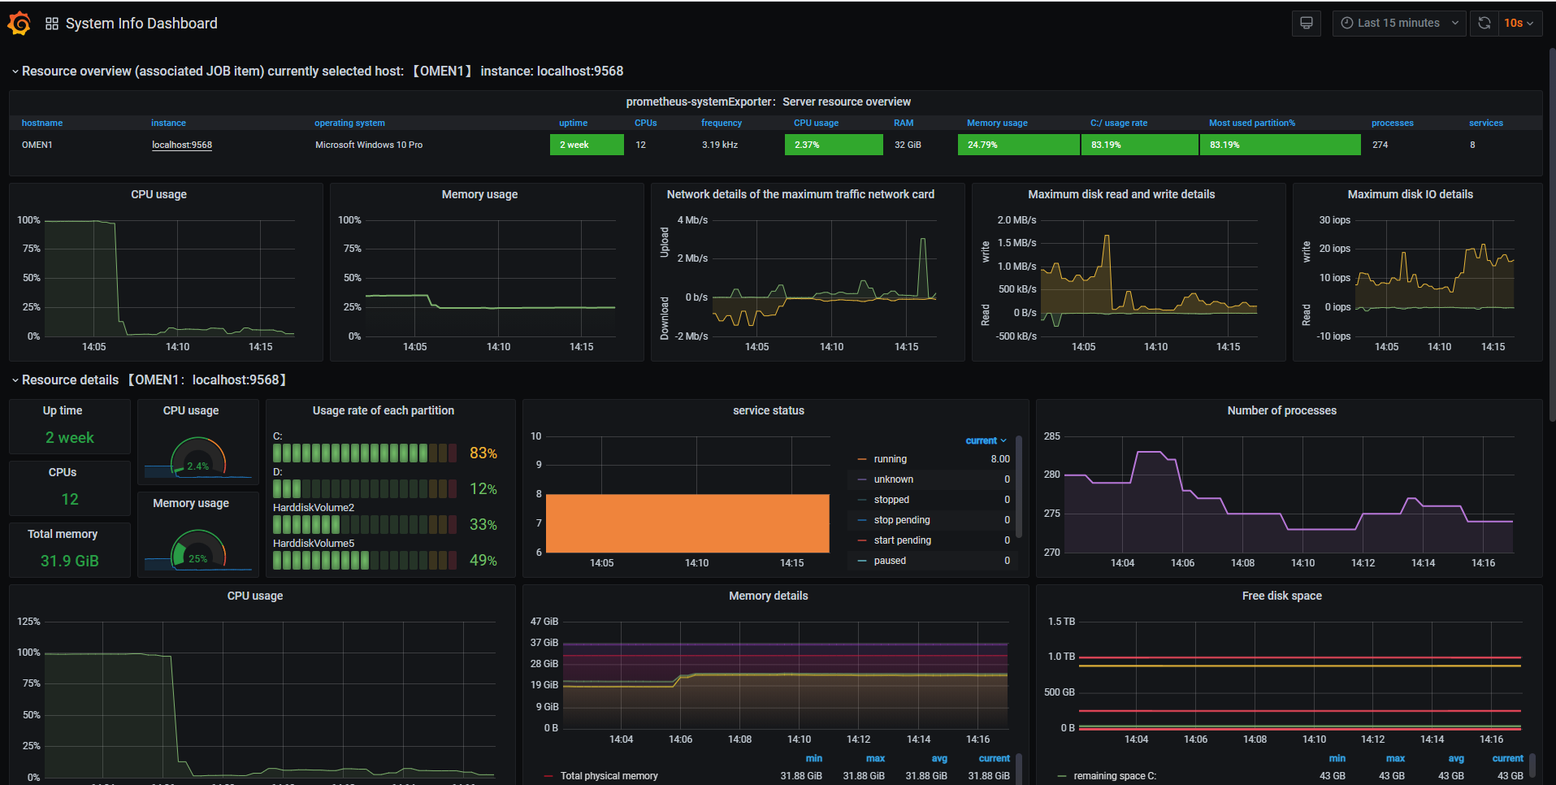This screenshot has width=1556, height=785.
Task: Click the Grafana logo home icon
Action: [x=19, y=24]
